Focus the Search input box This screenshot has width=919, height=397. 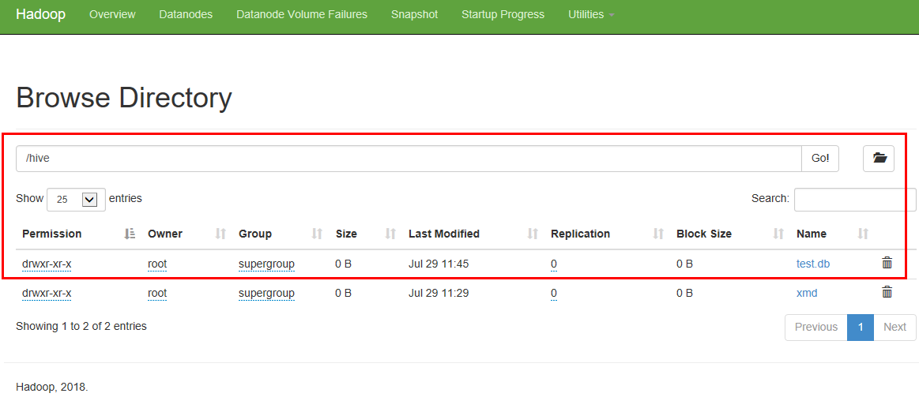pyautogui.click(x=855, y=199)
